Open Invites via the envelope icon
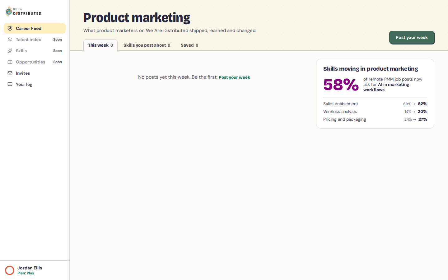 coord(10,73)
